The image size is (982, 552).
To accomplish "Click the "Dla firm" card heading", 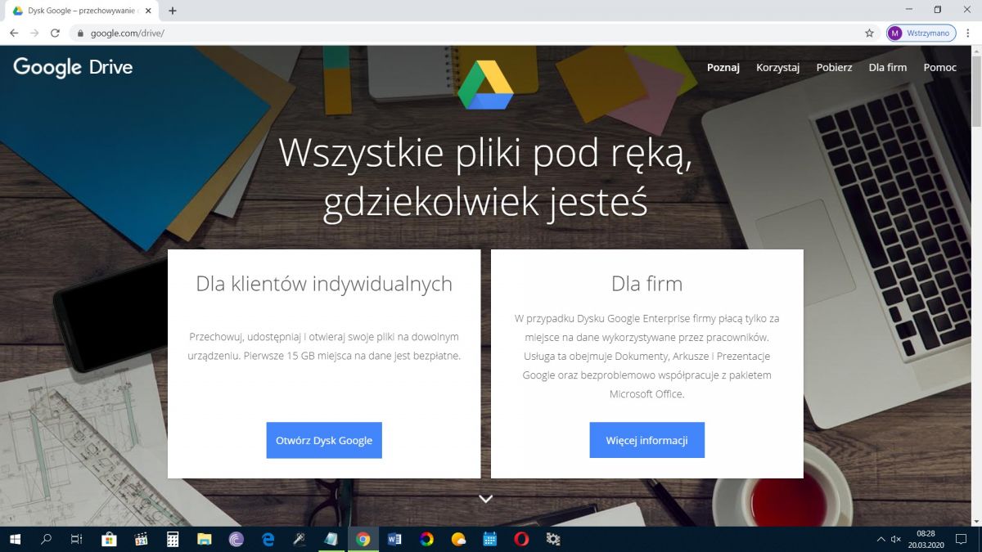I will 646,284.
